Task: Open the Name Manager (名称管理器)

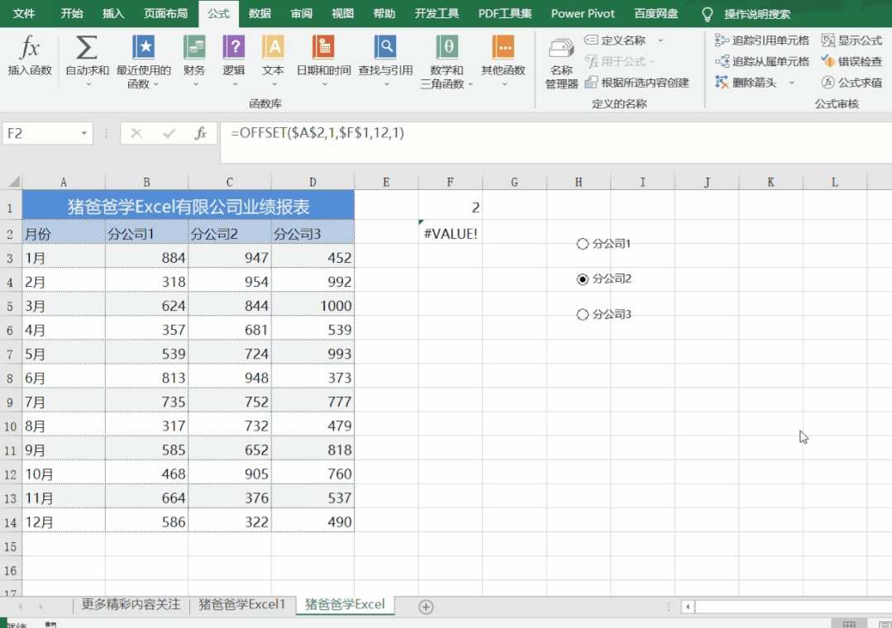Action: 561,63
